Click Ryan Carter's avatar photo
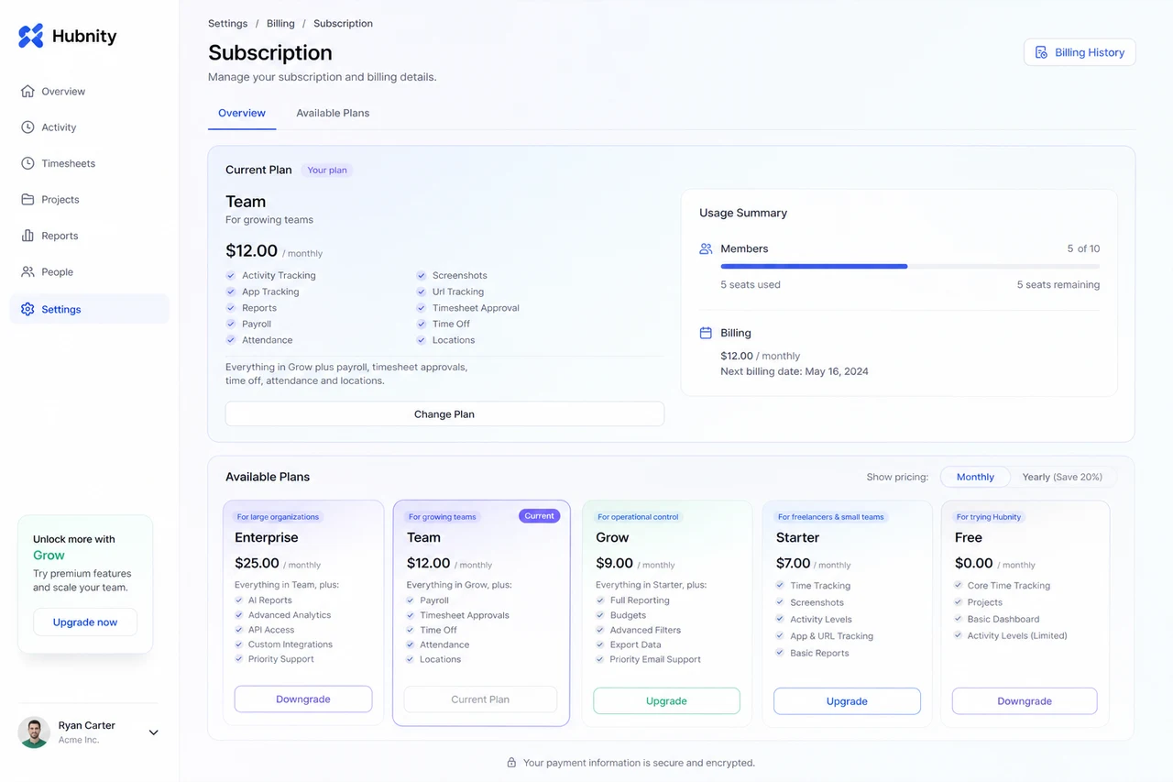The height and width of the screenshot is (782, 1173). click(x=34, y=732)
